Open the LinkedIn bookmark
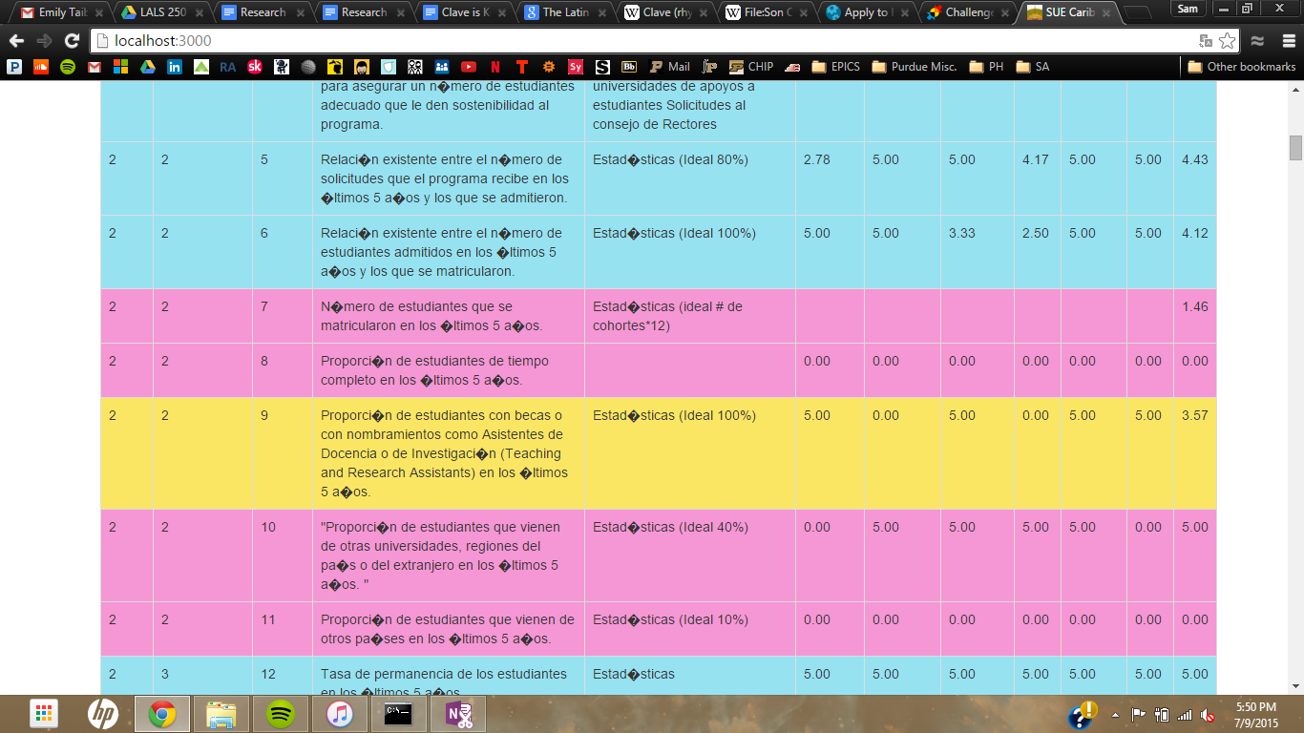Viewport: 1304px width, 733px height. pos(175,67)
